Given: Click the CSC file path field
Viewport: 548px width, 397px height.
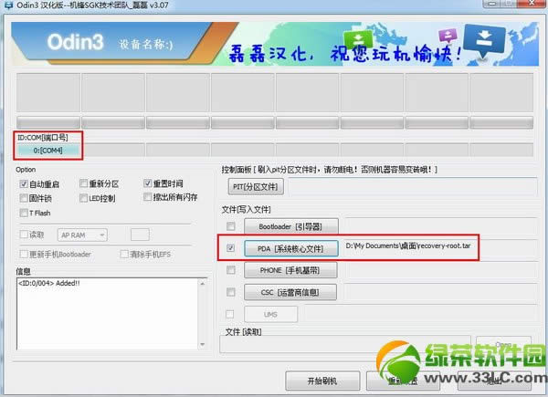Looking at the screenshot, I should point(441,292).
